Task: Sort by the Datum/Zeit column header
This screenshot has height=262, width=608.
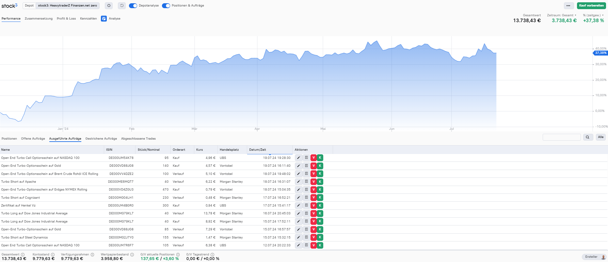Action: 269,150
